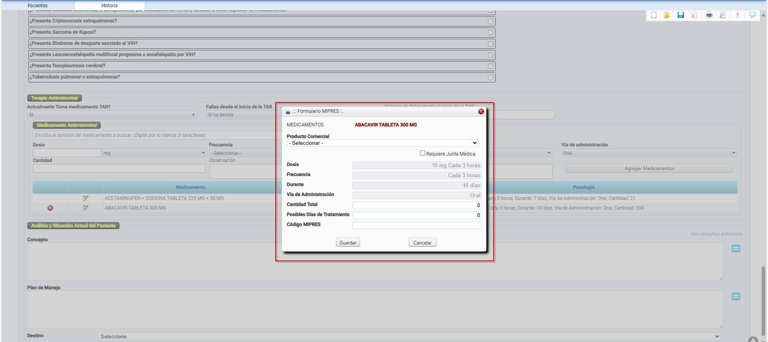This screenshot has height=342, width=768.
Task: Click the Guardar button
Action: [348, 243]
